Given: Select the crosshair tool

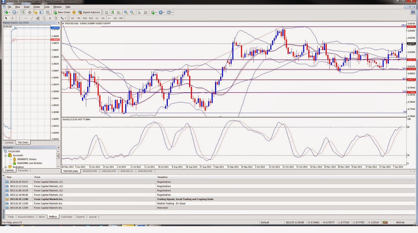Looking at the screenshot, I should click(12, 18).
